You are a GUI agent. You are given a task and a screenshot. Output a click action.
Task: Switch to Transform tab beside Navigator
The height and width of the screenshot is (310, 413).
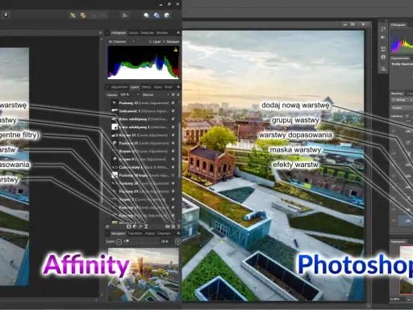(x=135, y=233)
